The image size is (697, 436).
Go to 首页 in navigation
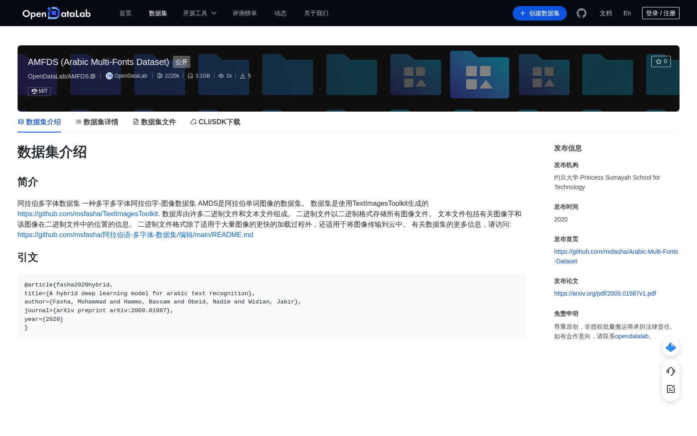pyautogui.click(x=125, y=13)
